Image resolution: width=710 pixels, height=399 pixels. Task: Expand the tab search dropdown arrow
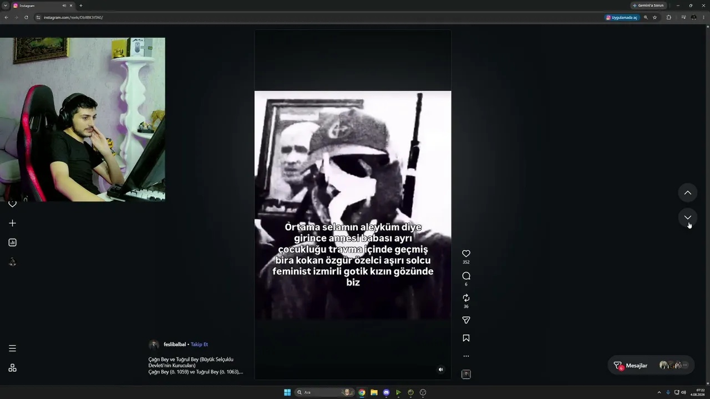tap(5, 6)
